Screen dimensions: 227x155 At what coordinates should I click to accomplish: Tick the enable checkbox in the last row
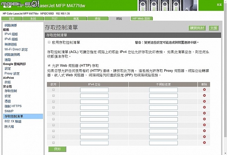pos(53,143)
